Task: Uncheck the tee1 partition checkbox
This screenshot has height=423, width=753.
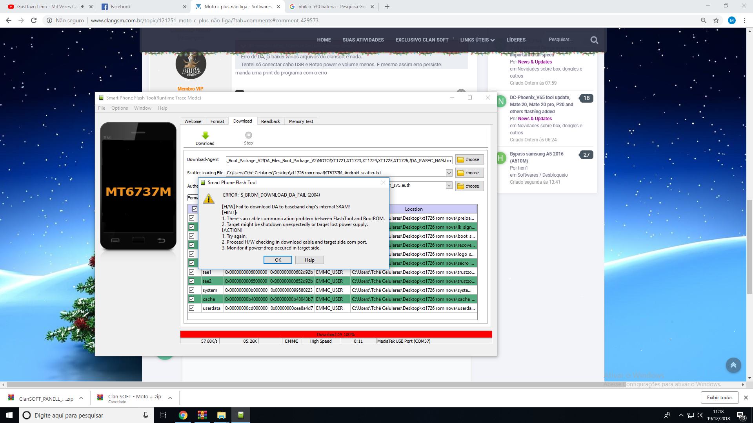Action: (x=191, y=272)
